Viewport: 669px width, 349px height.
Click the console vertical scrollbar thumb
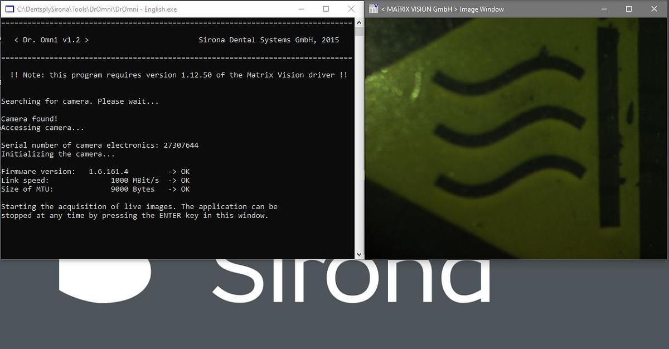coord(360,31)
